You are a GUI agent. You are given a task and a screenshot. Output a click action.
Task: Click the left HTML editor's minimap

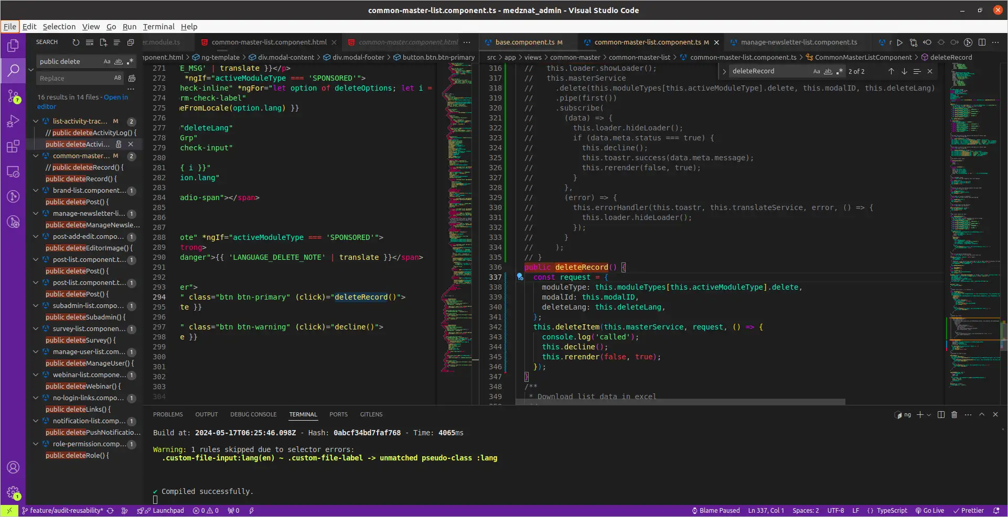456,217
